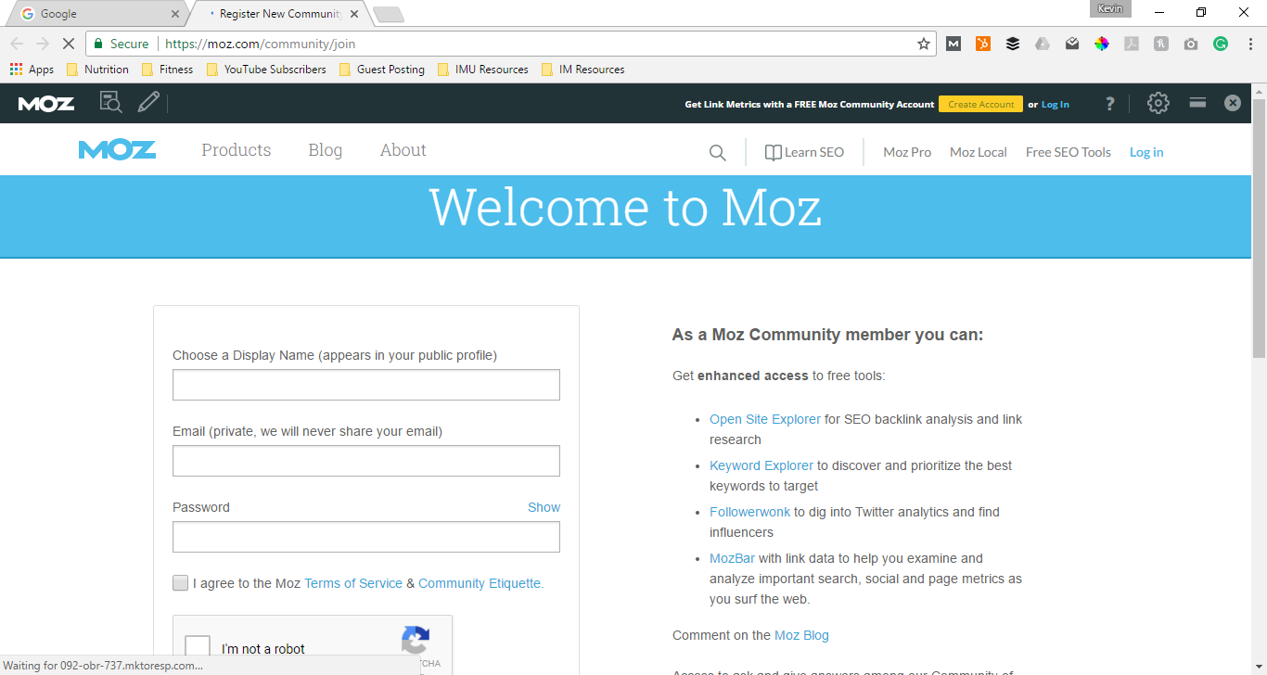This screenshot has height=675, width=1267.
Task: Expand the Guest Posting bookmark folder
Action: pyautogui.click(x=381, y=70)
